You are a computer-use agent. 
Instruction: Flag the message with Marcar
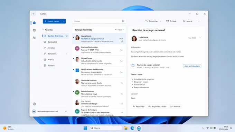(188, 21)
